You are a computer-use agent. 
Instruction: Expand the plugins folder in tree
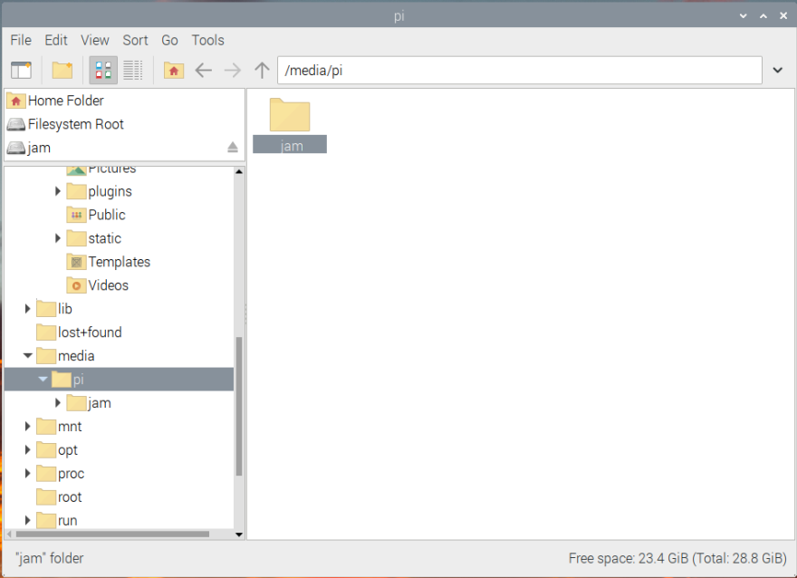tap(58, 191)
